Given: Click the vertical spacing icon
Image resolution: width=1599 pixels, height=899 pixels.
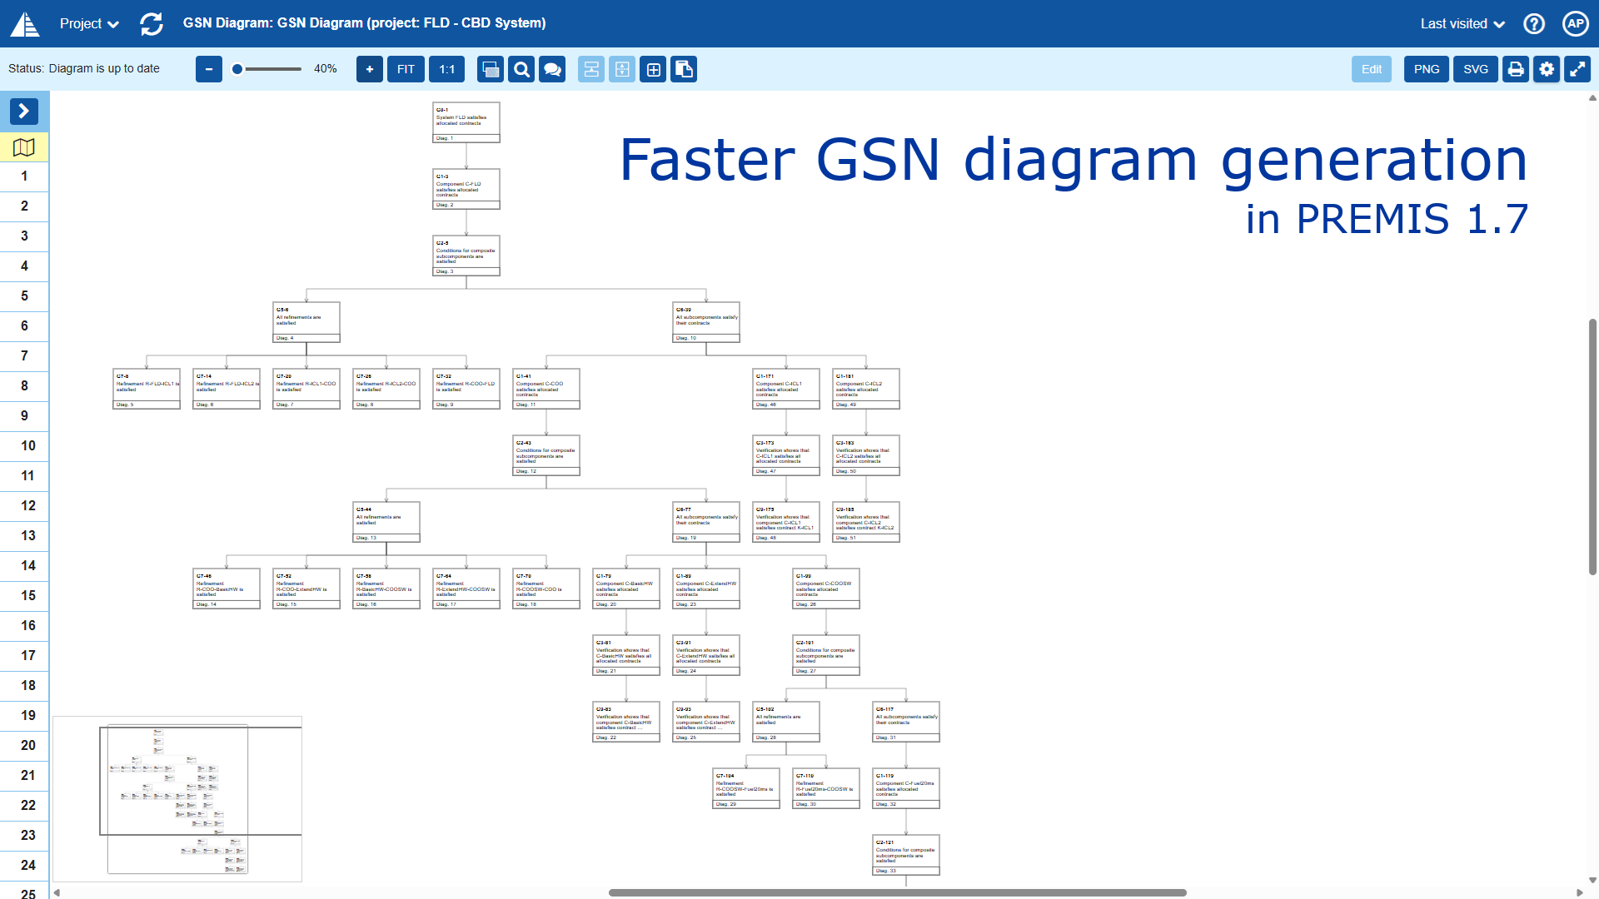Looking at the screenshot, I should tap(622, 69).
